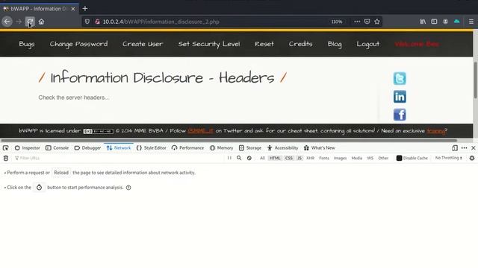478x268 pixels.
Task: Click the teal cloud extension icon
Action: pos(456,22)
